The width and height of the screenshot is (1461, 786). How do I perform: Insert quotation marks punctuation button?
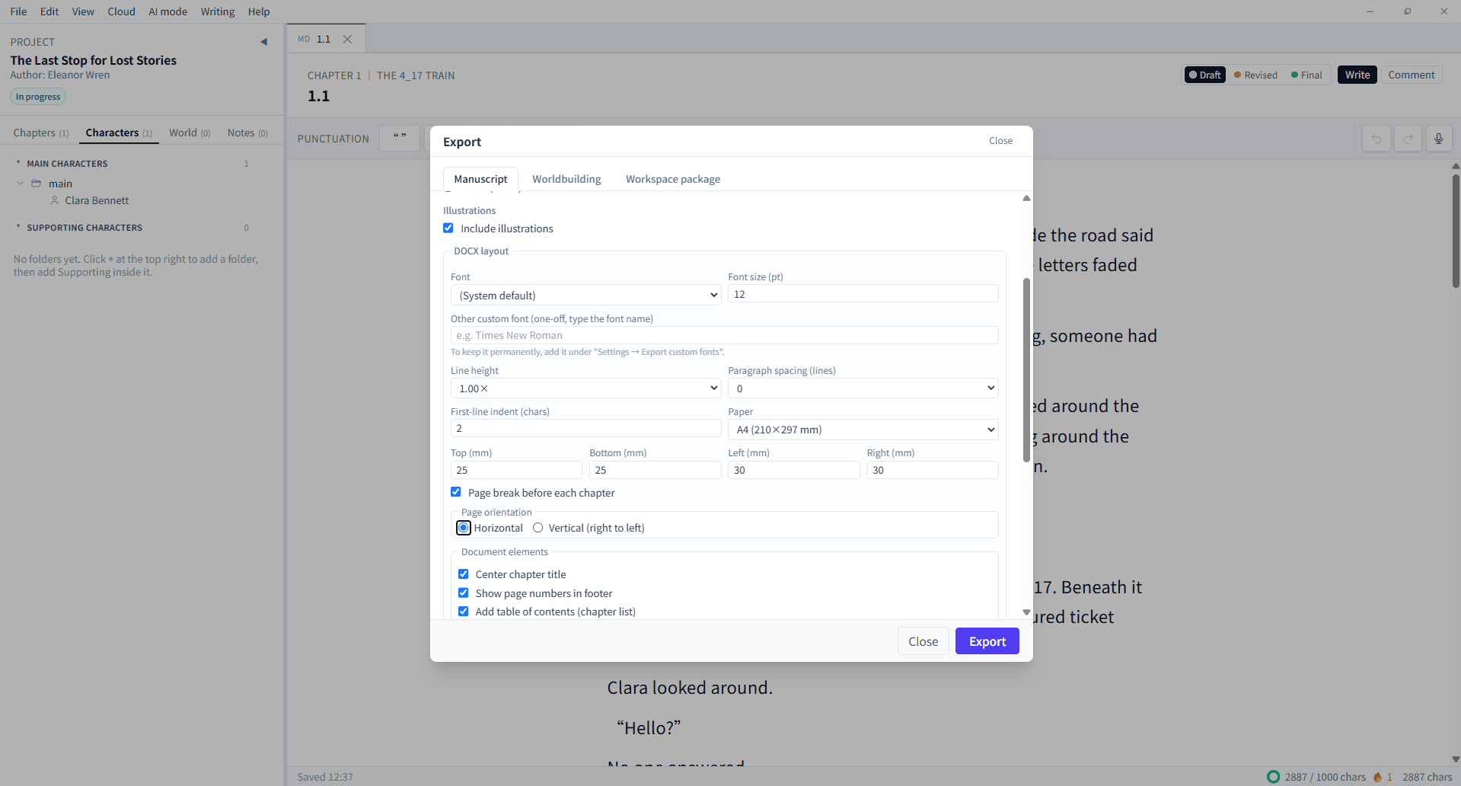(400, 139)
